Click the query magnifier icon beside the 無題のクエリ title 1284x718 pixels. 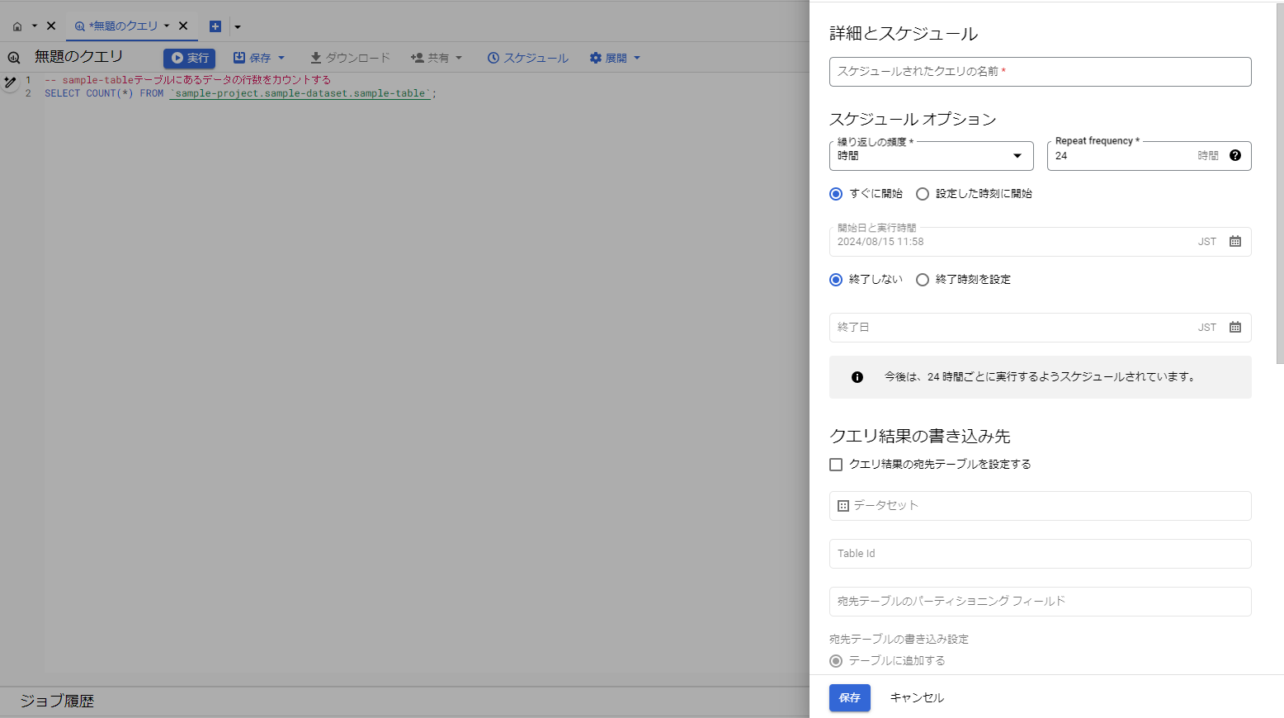point(14,58)
